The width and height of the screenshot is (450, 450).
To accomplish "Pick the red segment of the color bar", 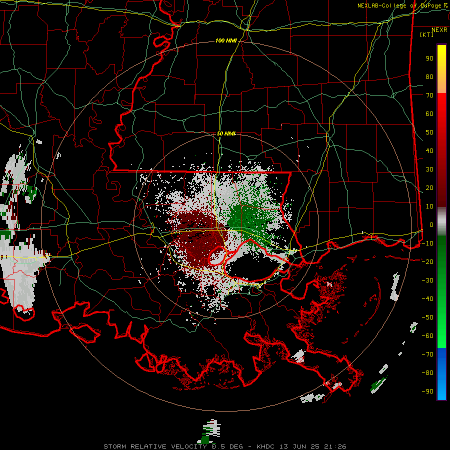I will pyautogui.click(x=441, y=150).
